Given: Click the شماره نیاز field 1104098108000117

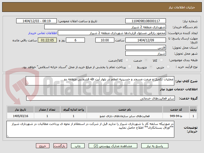Looking at the screenshot, I should [146, 21].
